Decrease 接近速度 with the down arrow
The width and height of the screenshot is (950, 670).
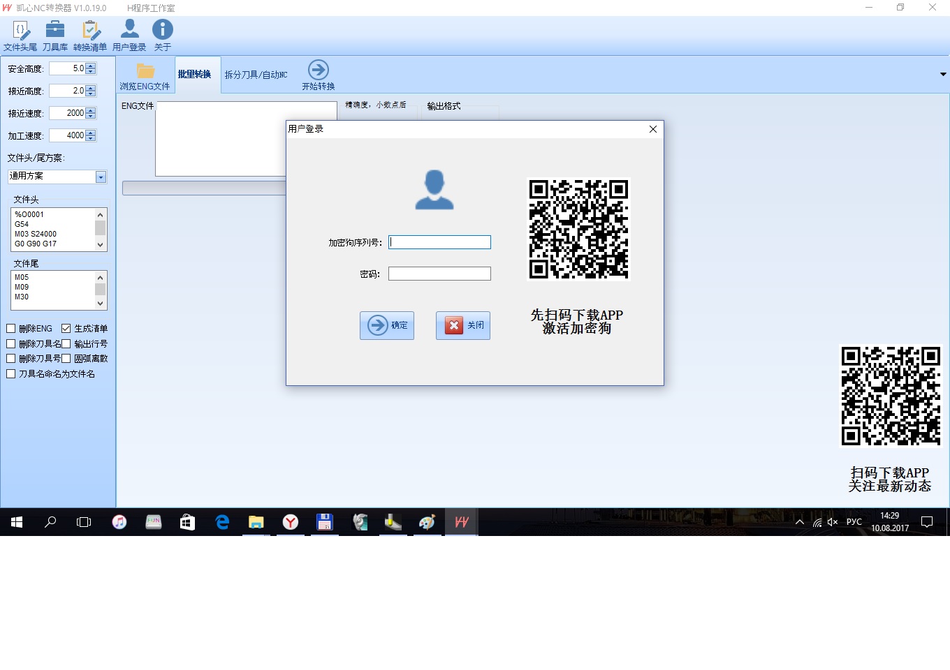[x=91, y=116]
